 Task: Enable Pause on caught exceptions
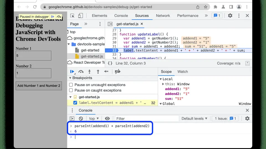click(x=71, y=91)
